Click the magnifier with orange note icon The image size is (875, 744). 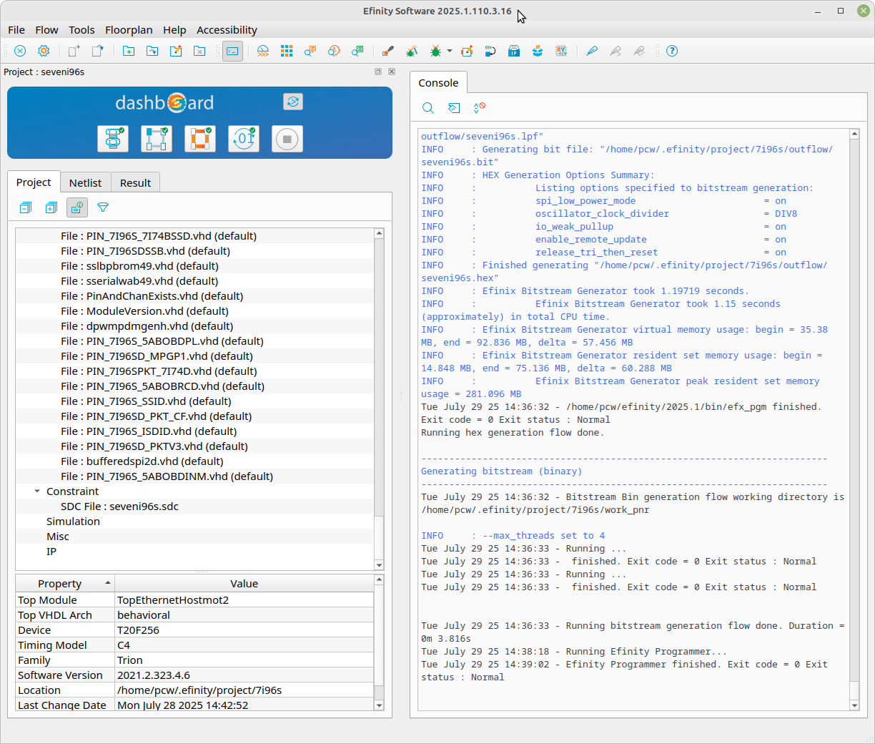point(310,51)
